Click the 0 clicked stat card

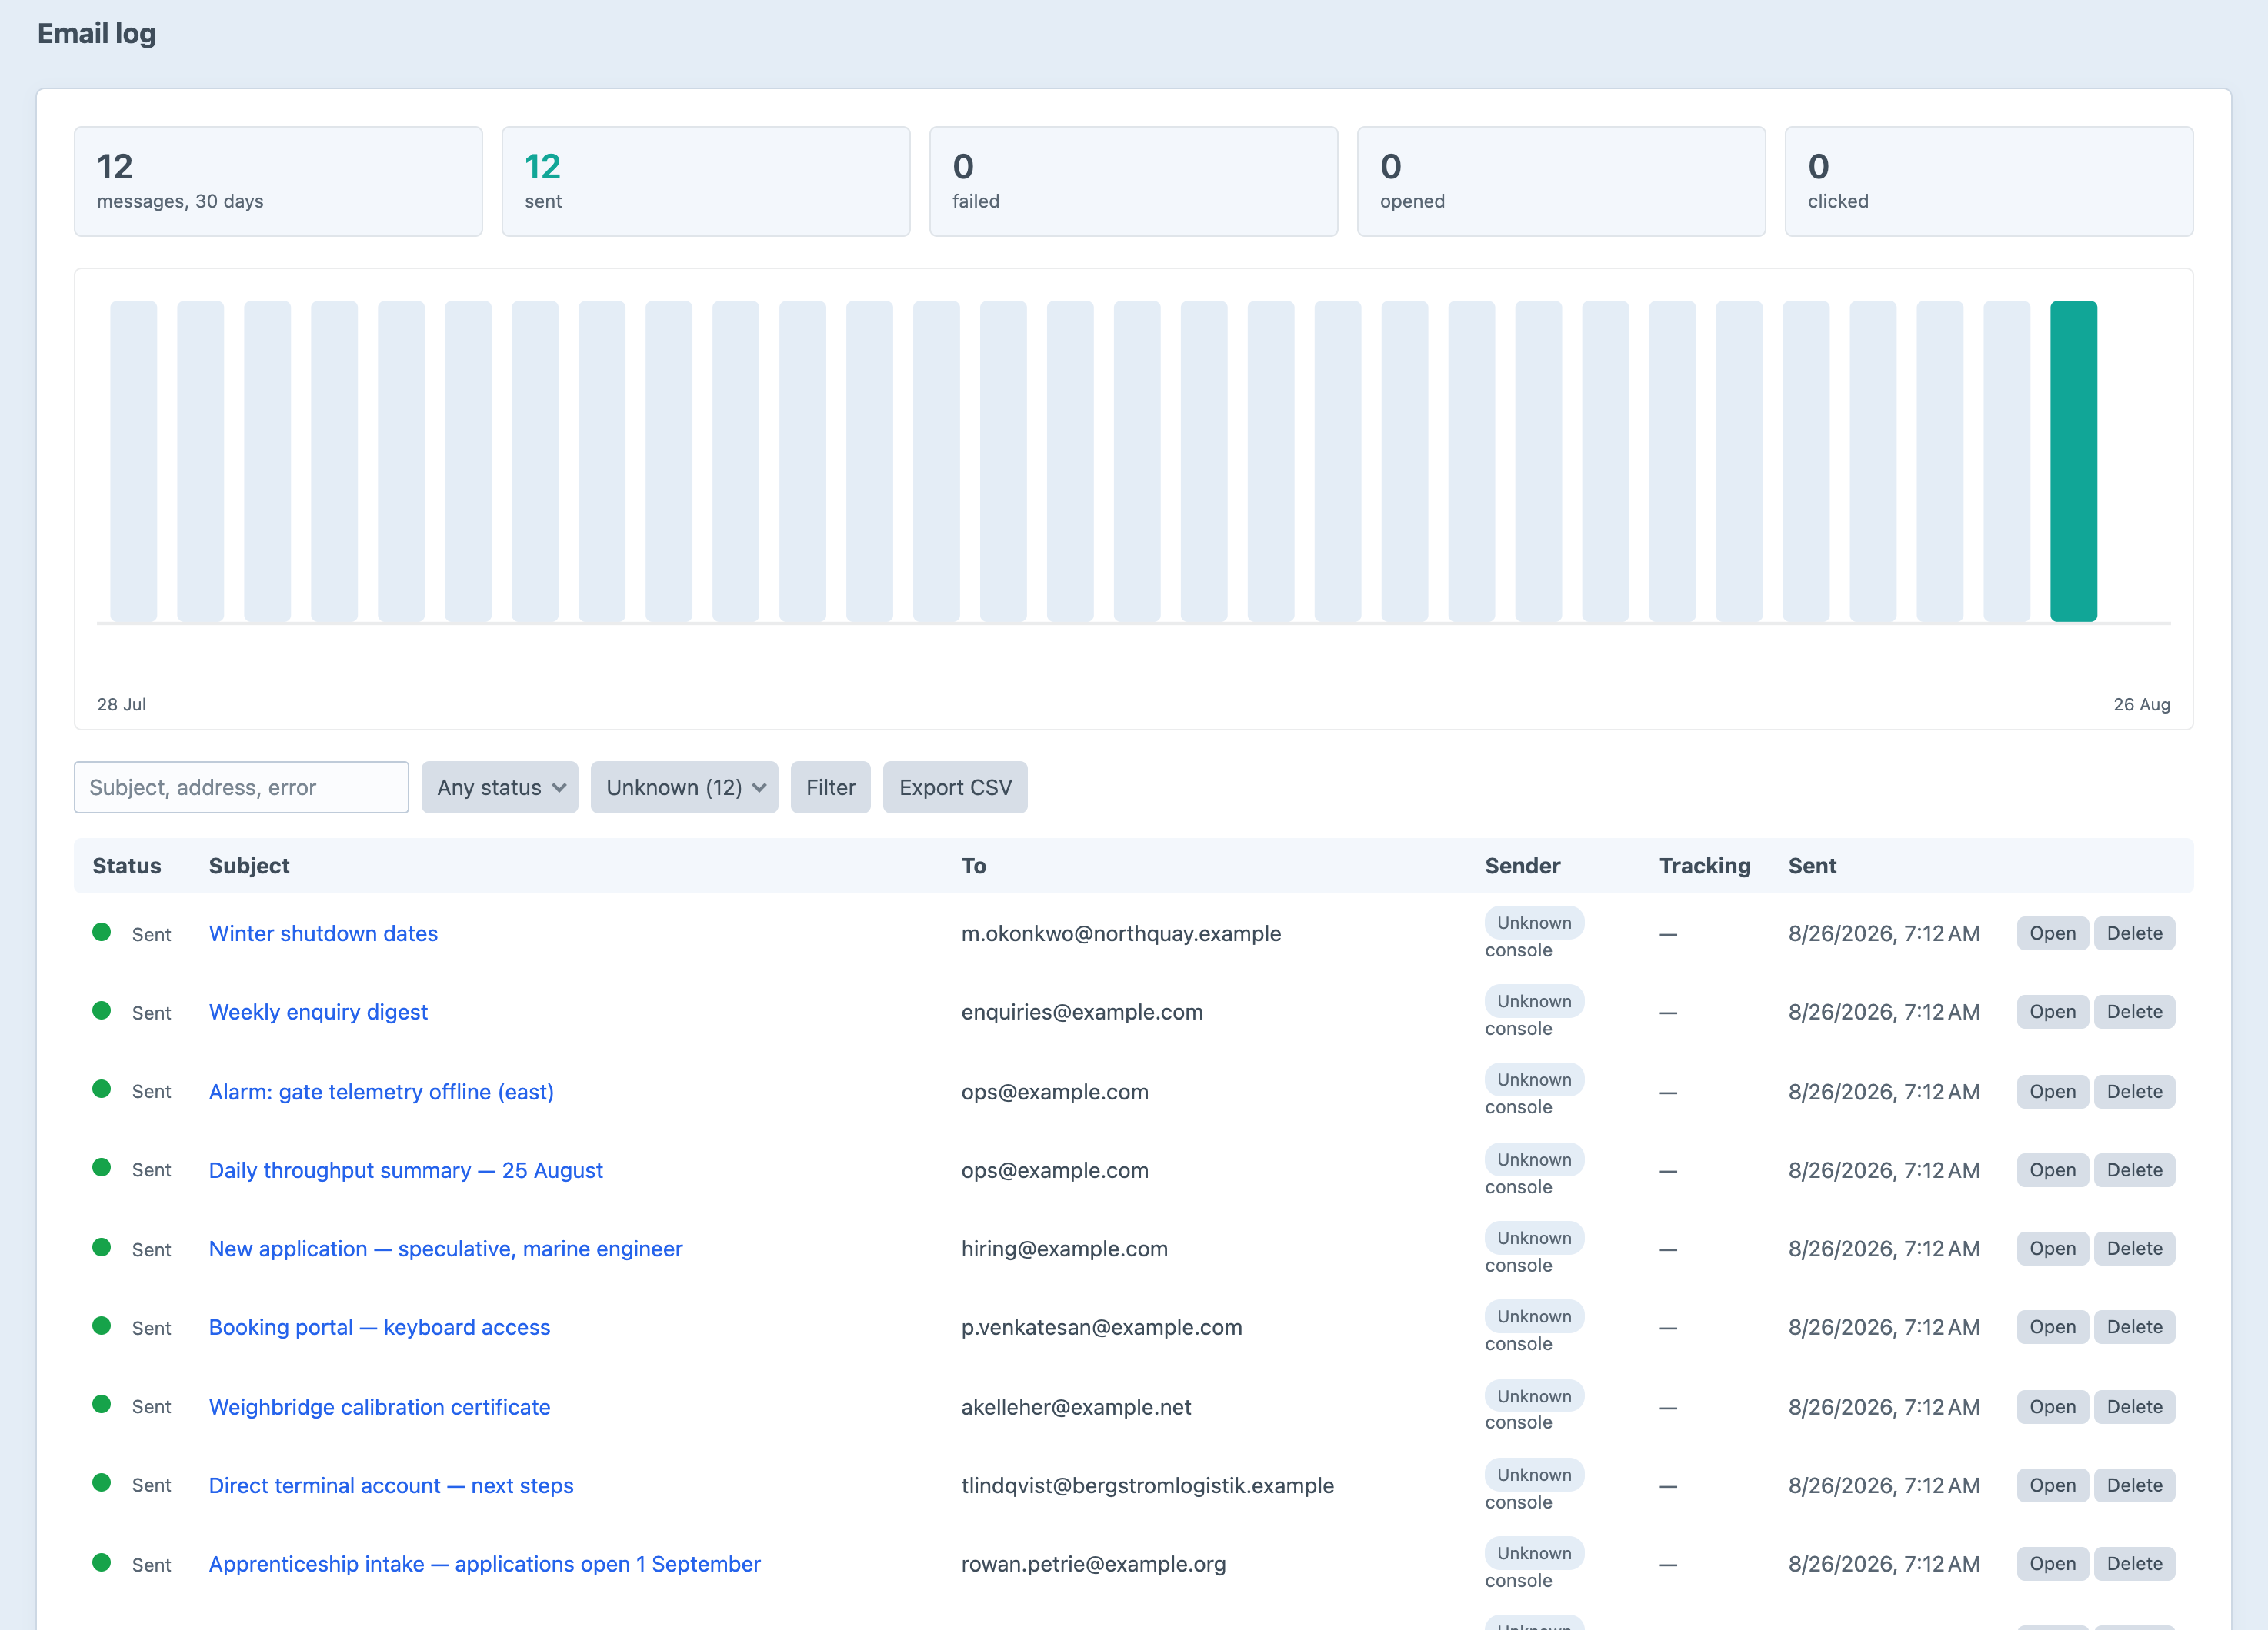[x=1989, y=182]
